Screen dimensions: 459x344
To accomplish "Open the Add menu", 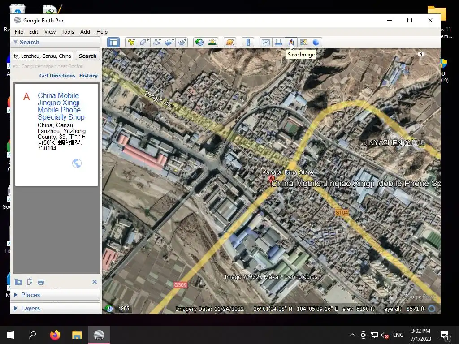I will 85,32.
